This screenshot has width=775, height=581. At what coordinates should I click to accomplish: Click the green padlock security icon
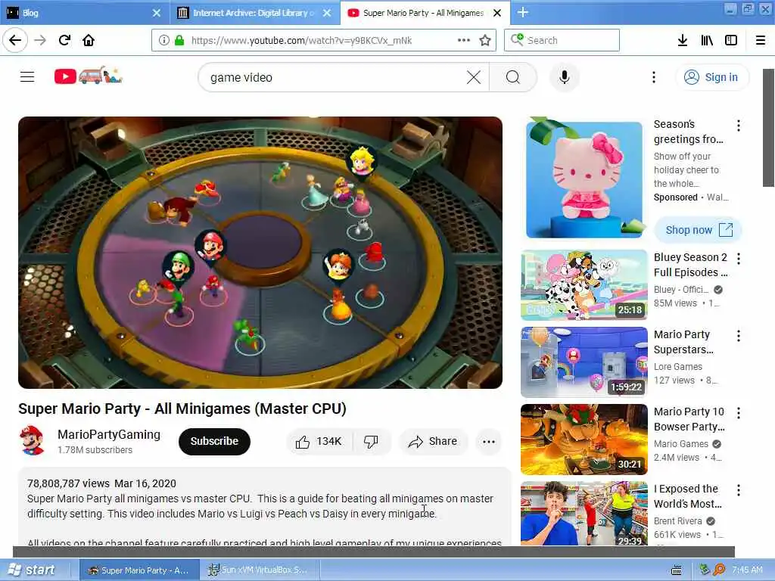pos(179,40)
